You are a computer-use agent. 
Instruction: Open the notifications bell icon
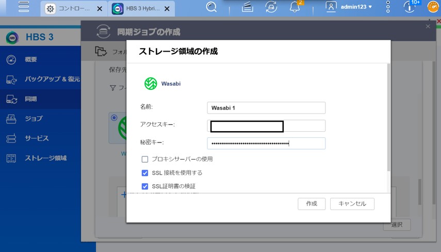295,7
